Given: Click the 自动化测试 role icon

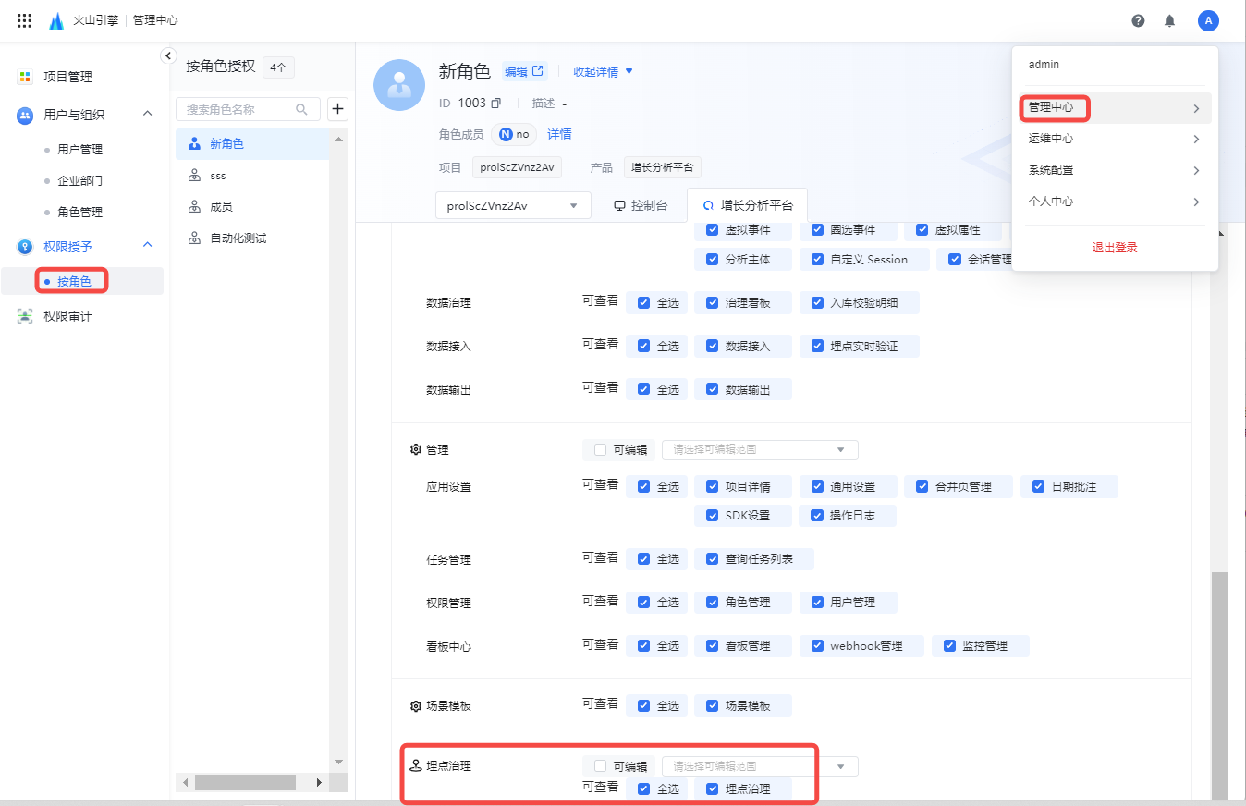Looking at the screenshot, I should (194, 238).
